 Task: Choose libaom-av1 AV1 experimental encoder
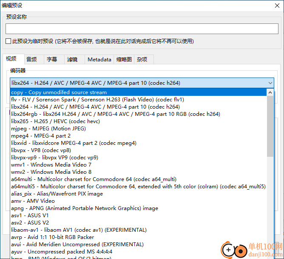click(138, 230)
